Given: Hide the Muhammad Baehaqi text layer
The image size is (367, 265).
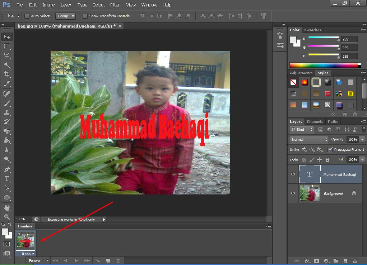Looking at the screenshot, I should point(293,174).
